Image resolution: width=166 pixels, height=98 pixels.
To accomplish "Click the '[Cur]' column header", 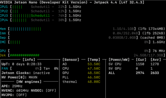I will point(141,60).
